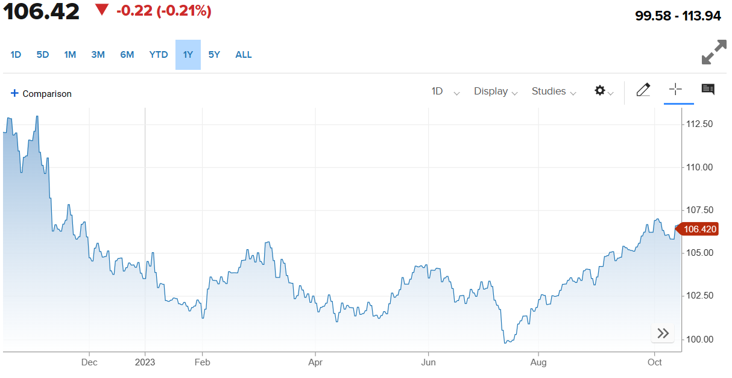Screen dimensions: 732x378
Task: Click the Jun date axis label
Action: 428,362
